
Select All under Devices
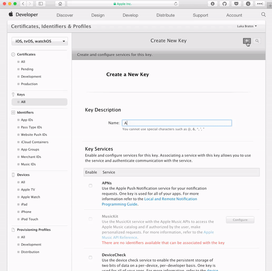tap(23, 182)
